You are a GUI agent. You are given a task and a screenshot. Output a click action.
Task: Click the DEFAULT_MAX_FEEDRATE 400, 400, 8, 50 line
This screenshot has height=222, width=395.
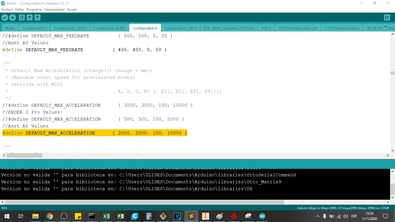(85, 50)
